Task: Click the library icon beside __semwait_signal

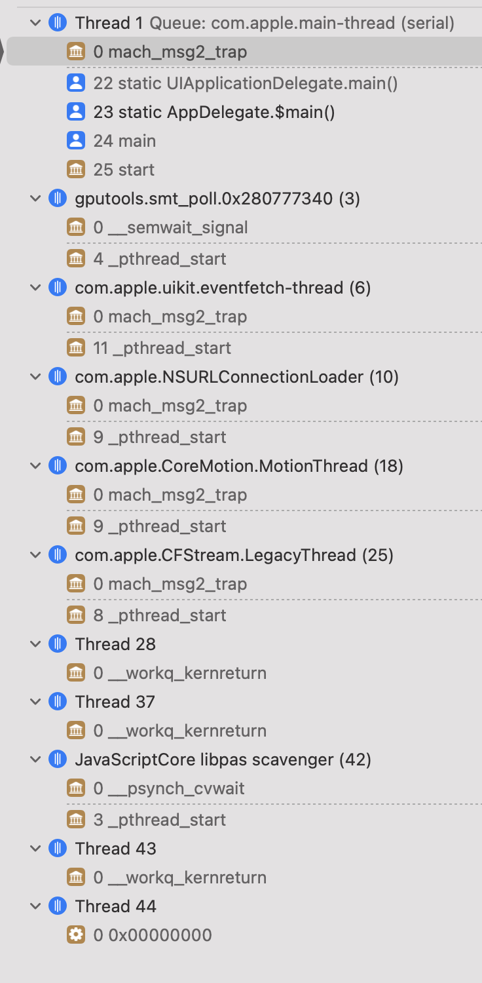Action: 76,227
